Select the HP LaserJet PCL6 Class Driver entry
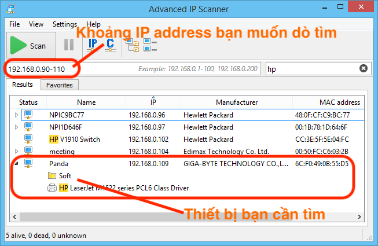The width and height of the screenshot is (378, 246). [x=124, y=188]
